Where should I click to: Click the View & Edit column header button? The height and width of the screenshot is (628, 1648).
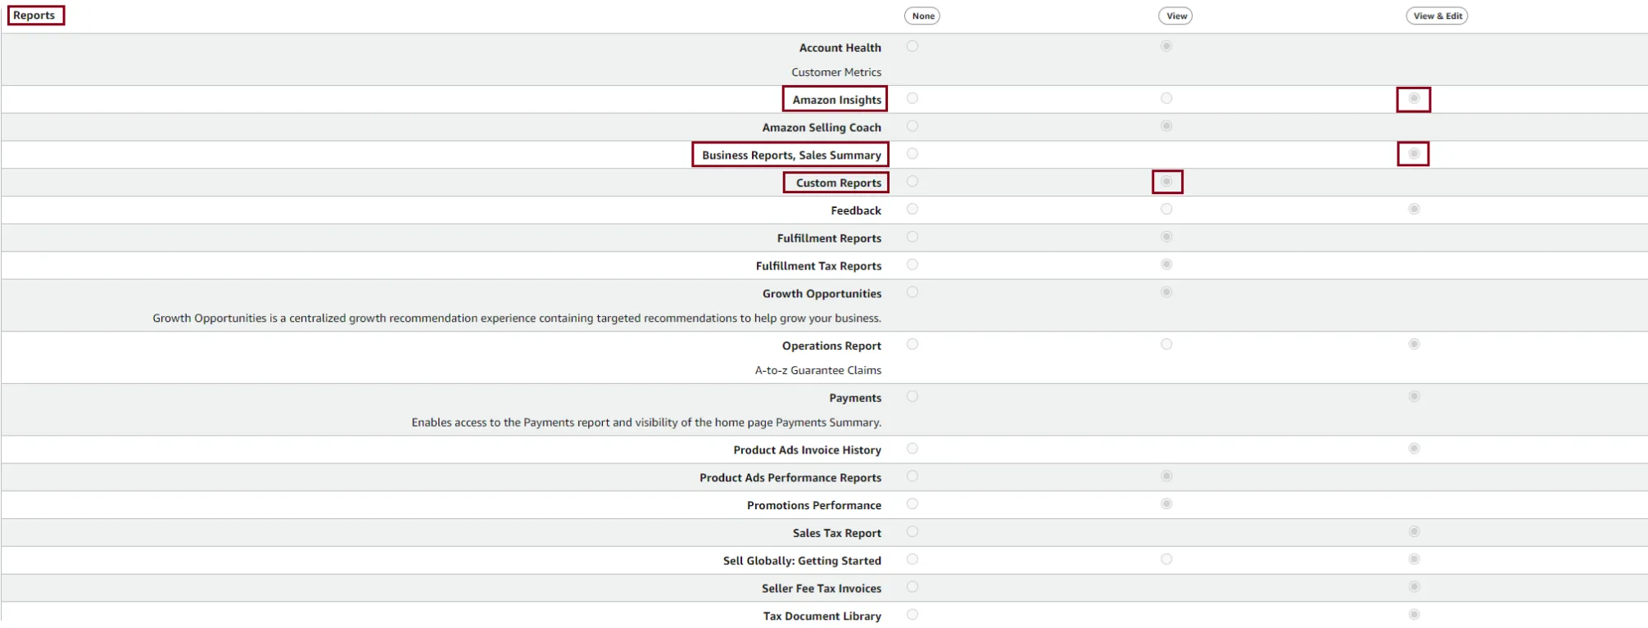1437,16
